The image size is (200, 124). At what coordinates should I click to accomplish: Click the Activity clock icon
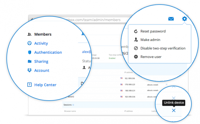[30, 43]
